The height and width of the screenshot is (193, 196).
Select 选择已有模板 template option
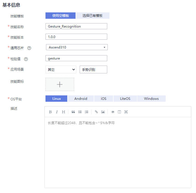pyautogui.click(x=93, y=16)
